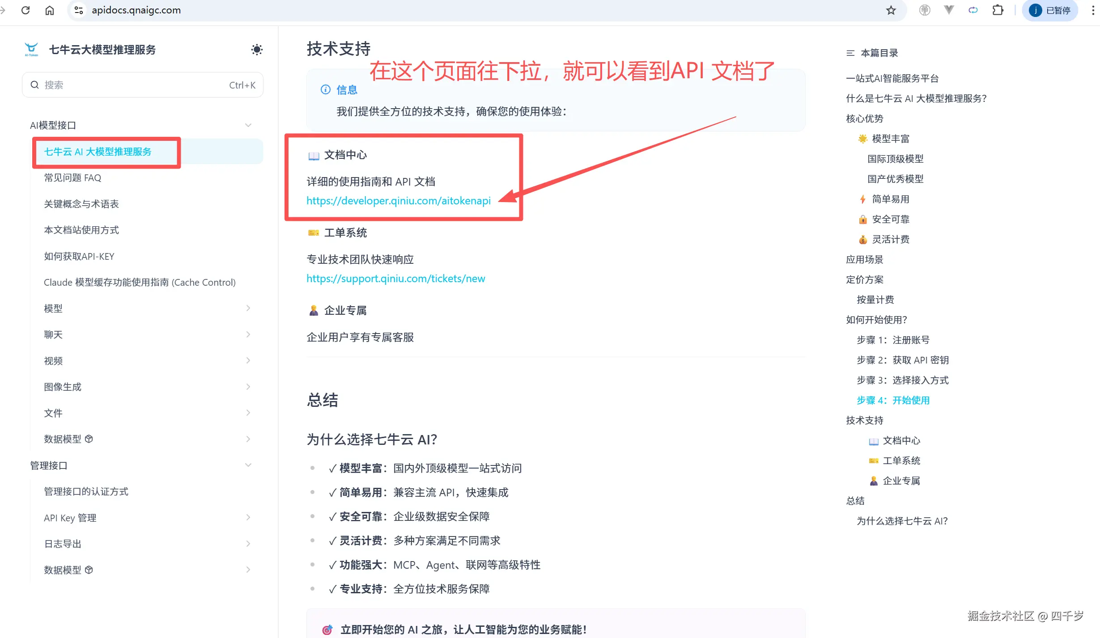1100x638 pixels.
Task: Select 常见问题 FAQ in the sidebar
Action: (72, 177)
